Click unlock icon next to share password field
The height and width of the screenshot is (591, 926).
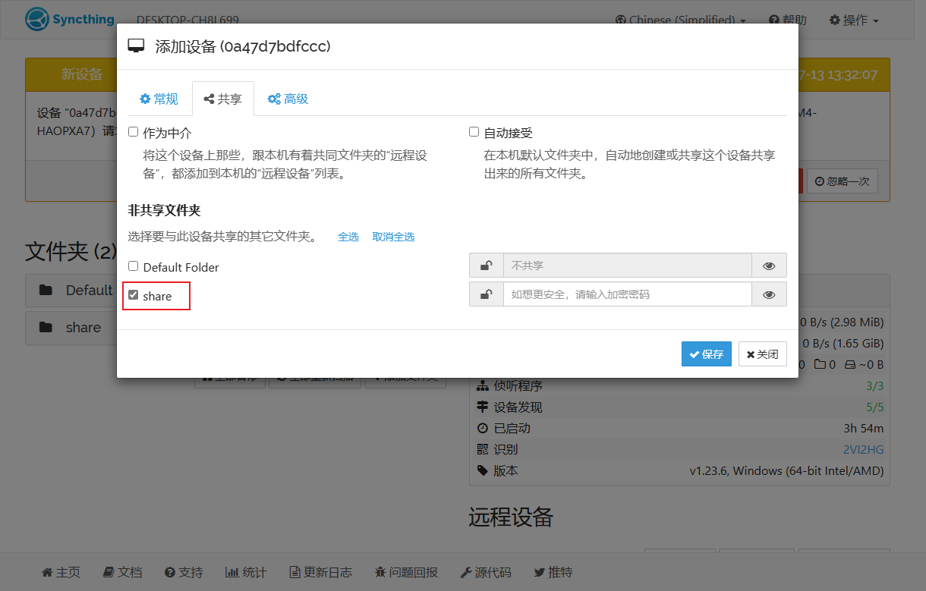point(487,294)
